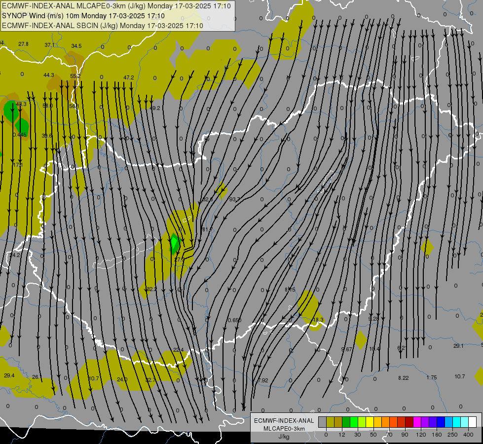The image size is (483, 444).
Task: Click the MLCAPE0-3km title line in the header
Action: [x=116, y=6]
